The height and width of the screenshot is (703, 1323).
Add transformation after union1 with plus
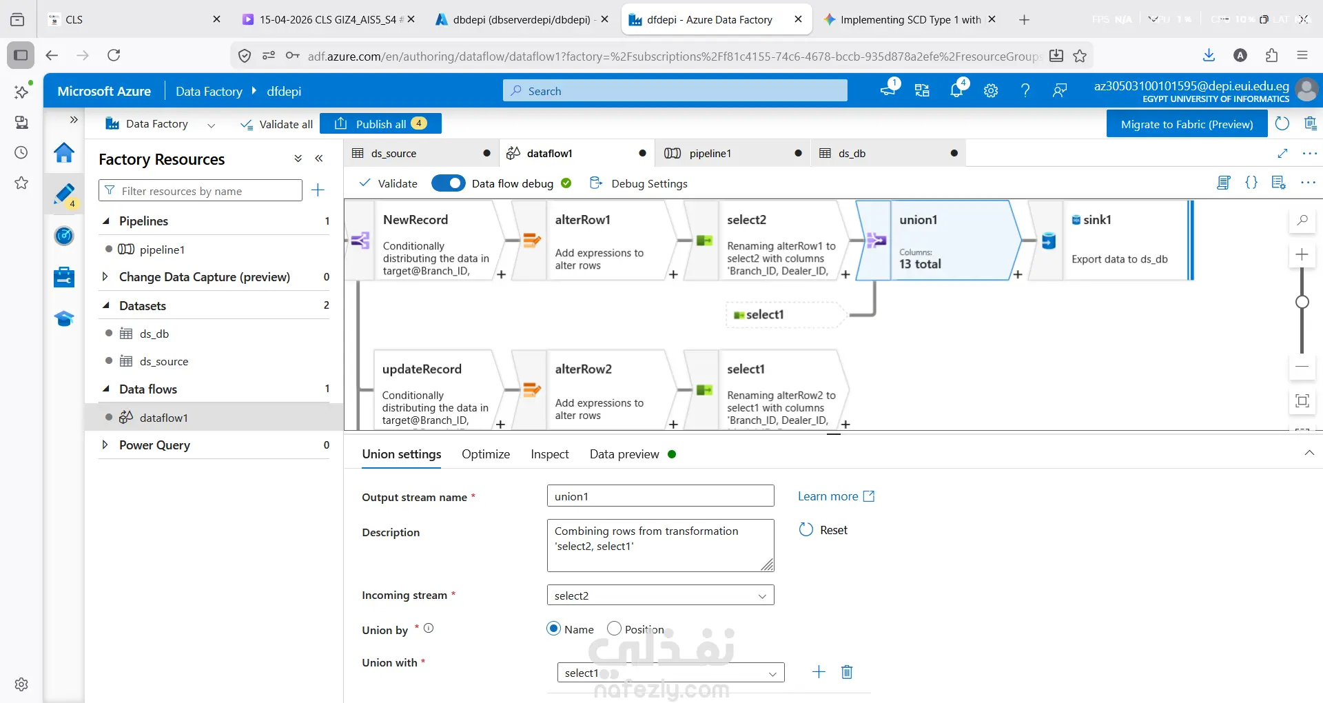1018,274
